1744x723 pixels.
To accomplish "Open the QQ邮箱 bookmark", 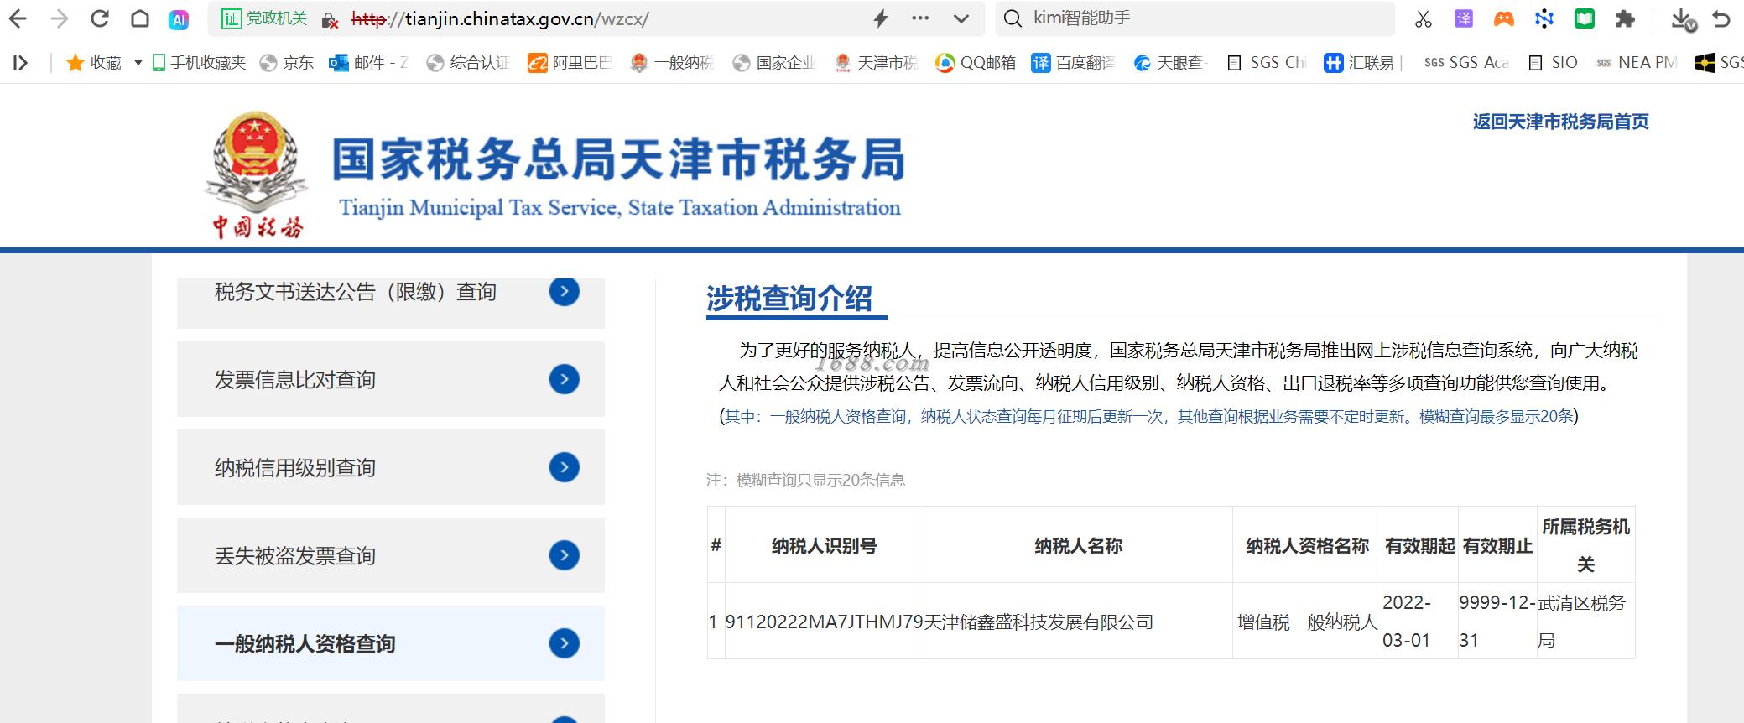I will 976,63.
